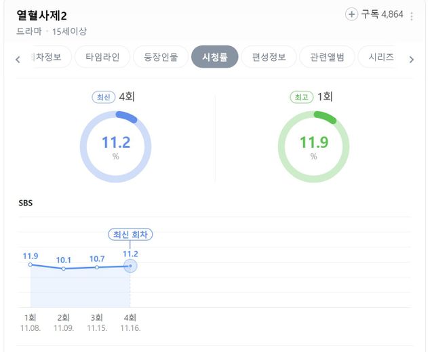This screenshot has width=434, height=352.
Task: Click the 드라마 genre label
Action: [29, 31]
